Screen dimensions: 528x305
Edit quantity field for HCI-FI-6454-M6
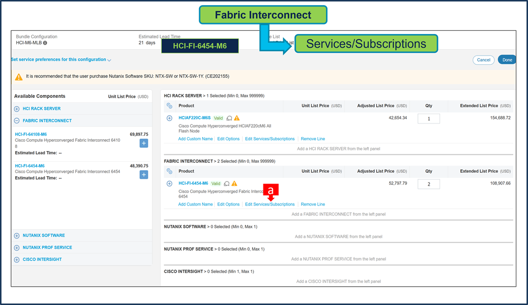pyautogui.click(x=428, y=184)
